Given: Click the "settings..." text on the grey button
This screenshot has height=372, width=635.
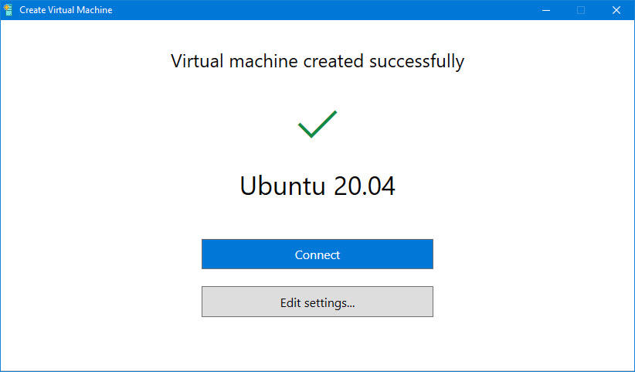Looking at the screenshot, I should 330,302.
